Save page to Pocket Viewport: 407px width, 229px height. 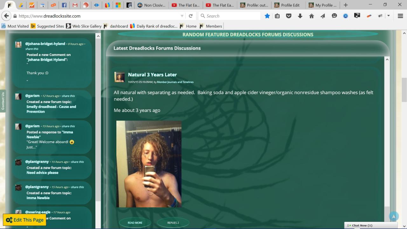[x=289, y=16]
